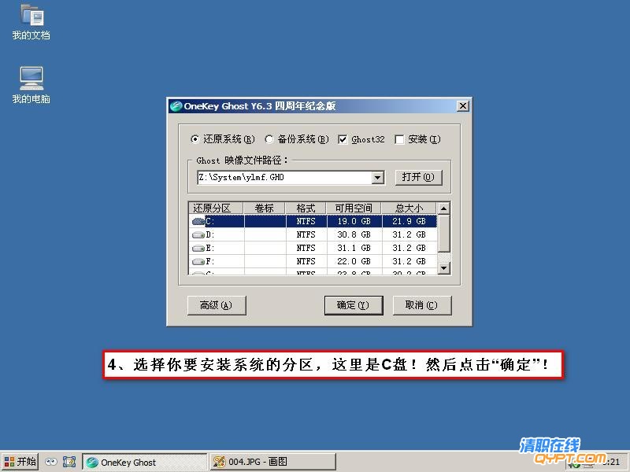Sort by total size (总大小) column header

click(x=409, y=208)
